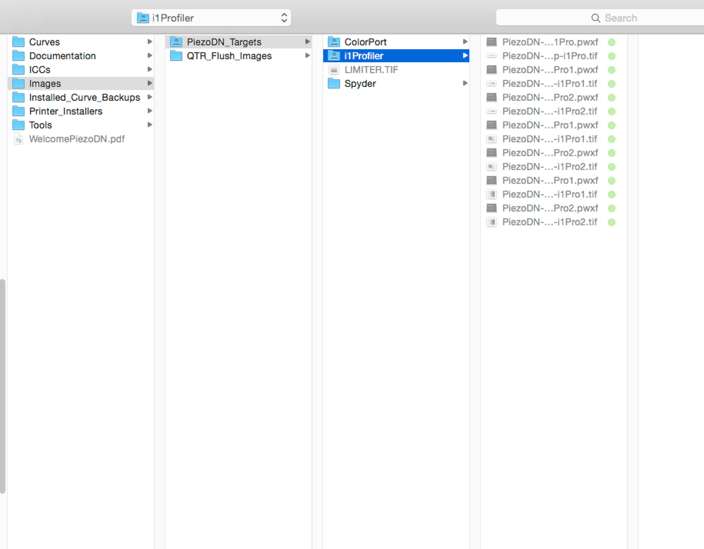Click the highlighted i1Profiler row in the file list
The image size is (704, 549).
pos(396,56)
